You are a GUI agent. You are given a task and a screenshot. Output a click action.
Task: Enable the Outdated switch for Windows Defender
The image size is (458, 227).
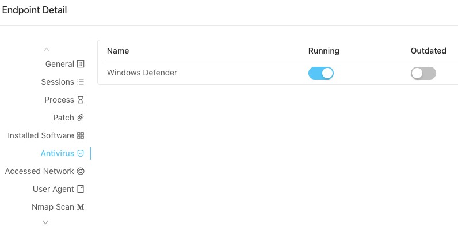pos(423,73)
